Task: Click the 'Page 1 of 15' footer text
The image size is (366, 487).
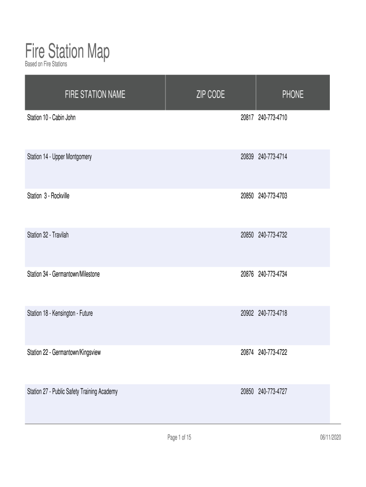Action: (179, 438)
